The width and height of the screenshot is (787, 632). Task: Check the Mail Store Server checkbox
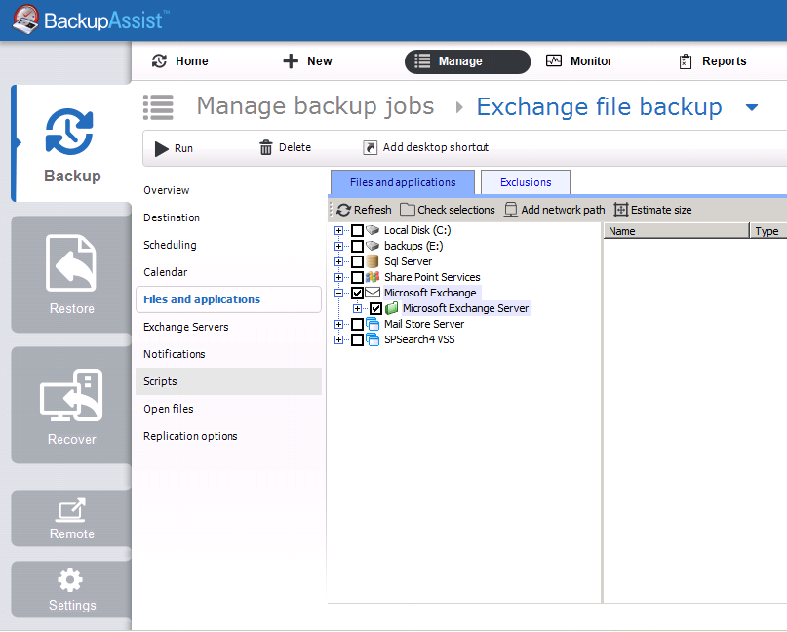(357, 324)
